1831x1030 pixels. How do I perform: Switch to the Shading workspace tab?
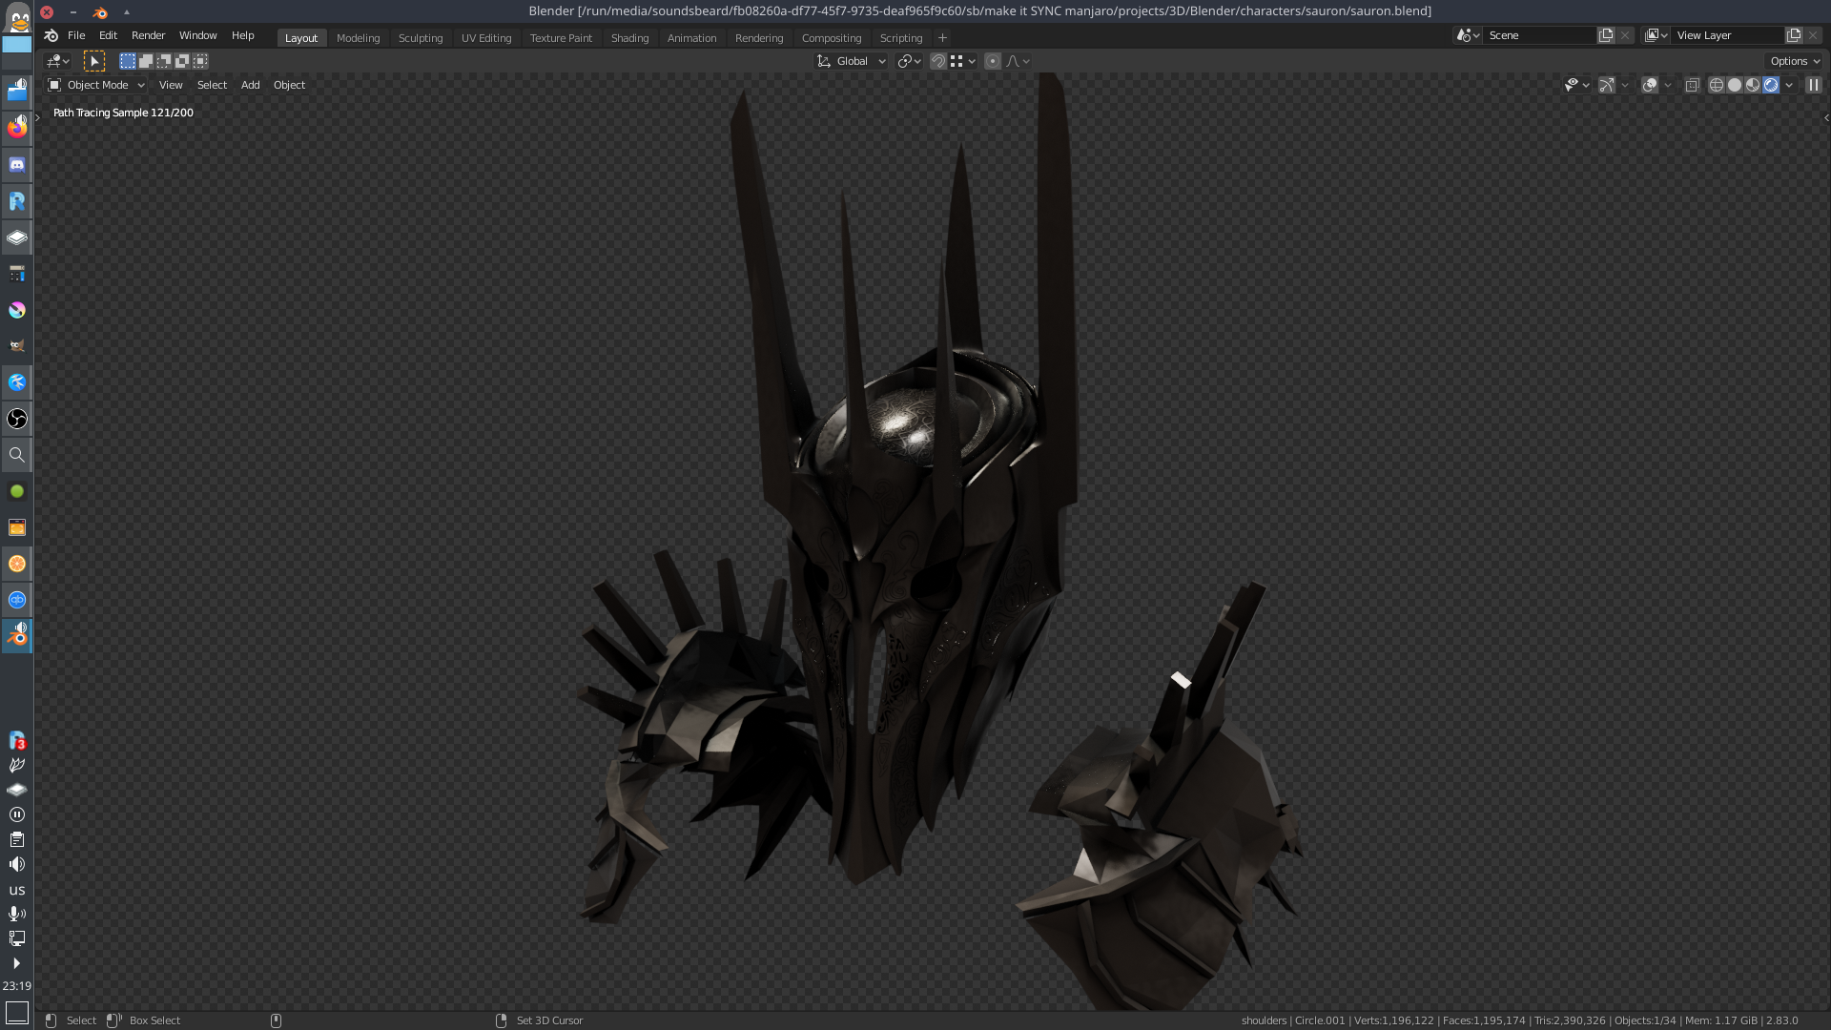[629, 38]
